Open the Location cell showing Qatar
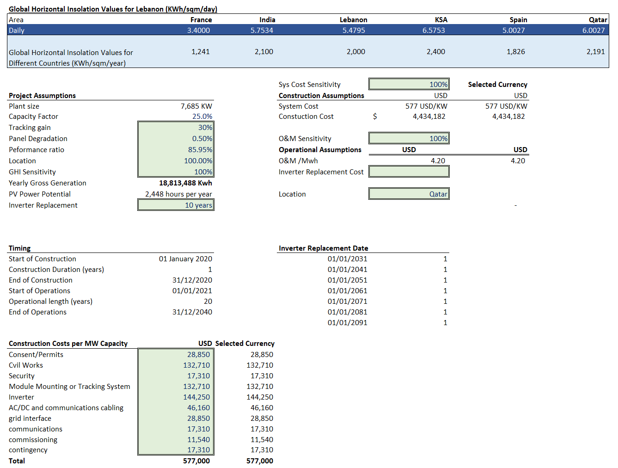Screen dimensions: 618x468 pyautogui.click(x=409, y=194)
